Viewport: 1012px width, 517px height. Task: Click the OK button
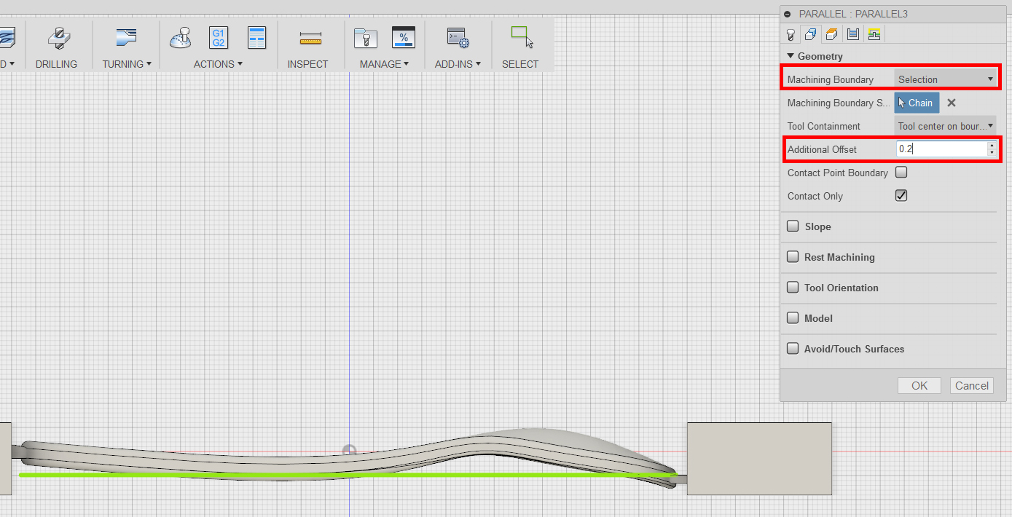pyautogui.click(x=919, y=386)
